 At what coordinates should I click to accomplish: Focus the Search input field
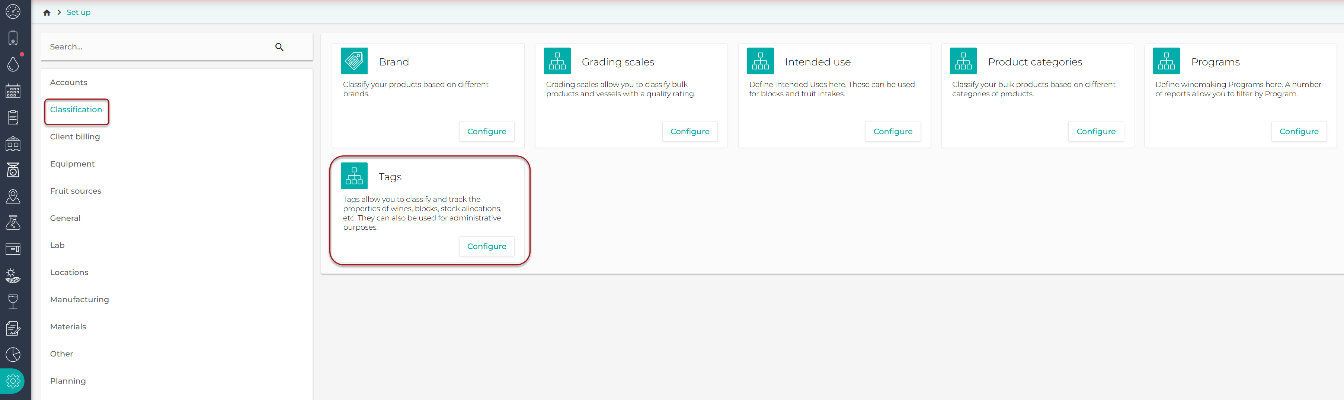(x=157, y=47)
